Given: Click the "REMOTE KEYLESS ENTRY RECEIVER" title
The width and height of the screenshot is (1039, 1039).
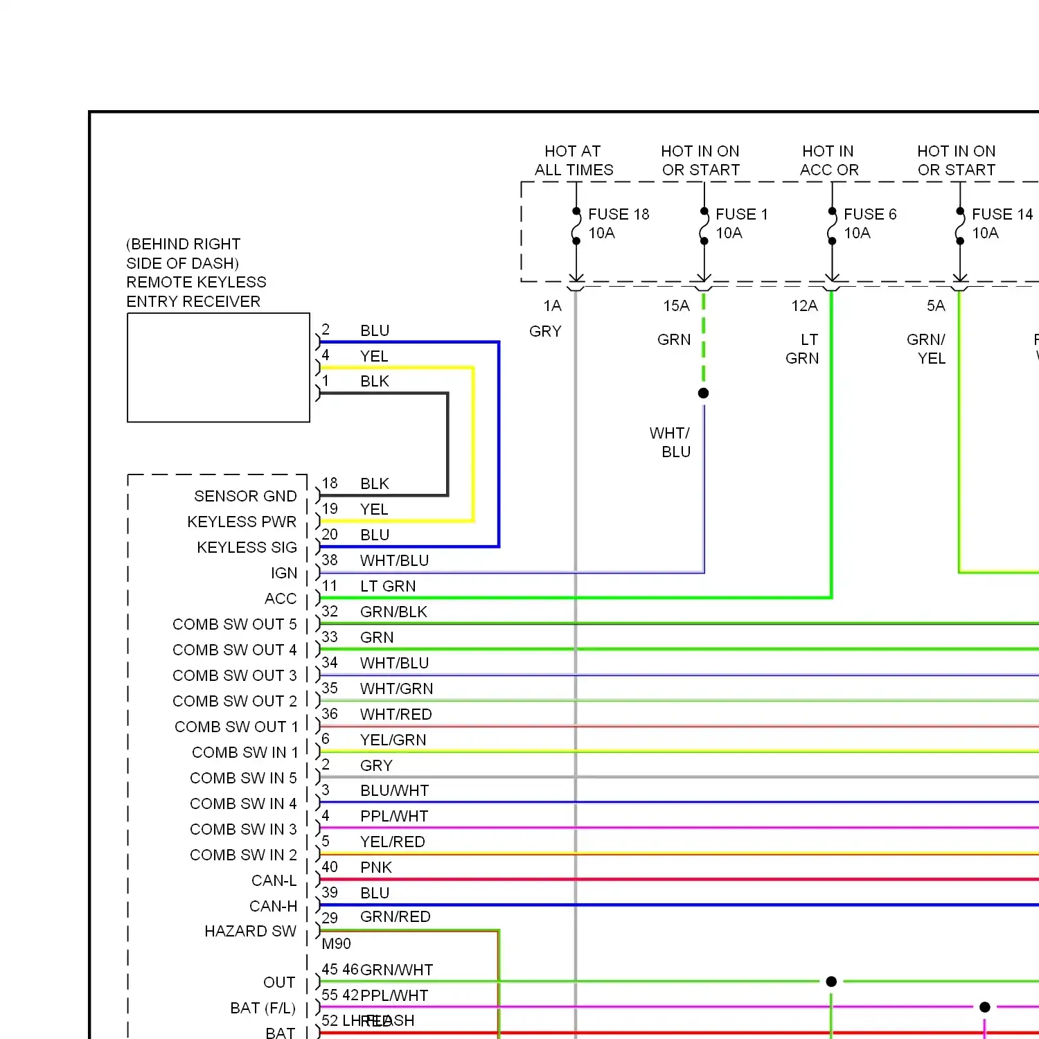Looking at the screenshot, I should click(196, 292).
